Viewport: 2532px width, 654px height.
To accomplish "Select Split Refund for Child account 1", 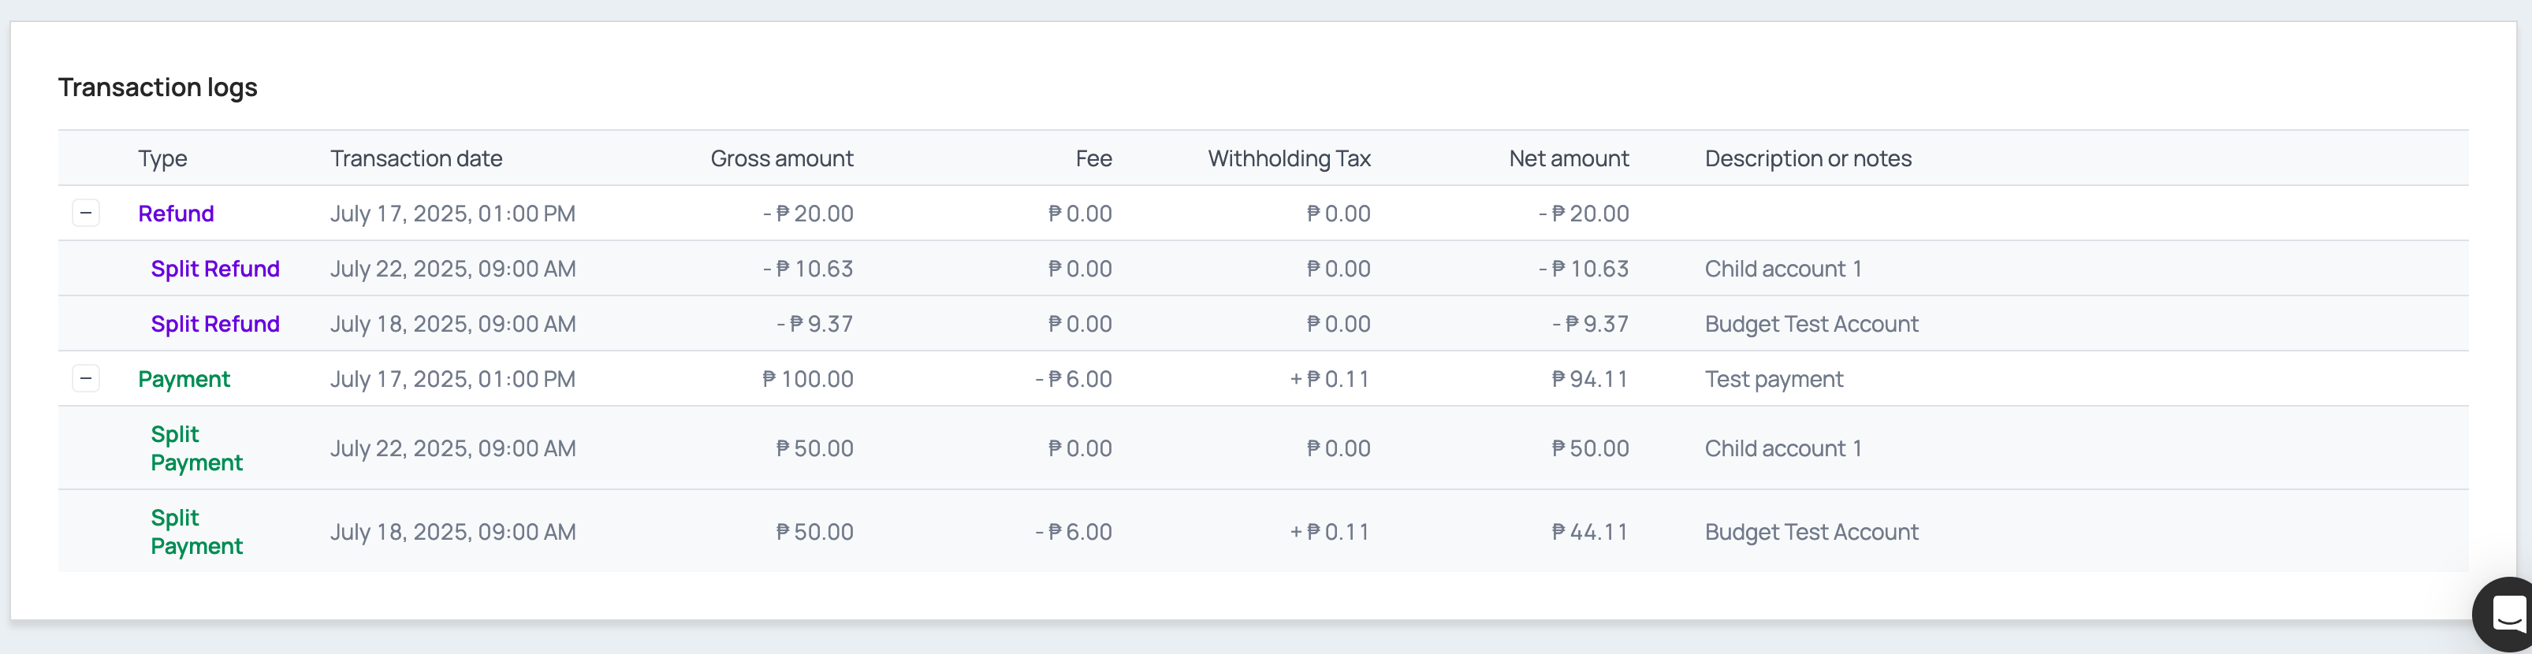I will pyautogui.click(x=215, y=268).
